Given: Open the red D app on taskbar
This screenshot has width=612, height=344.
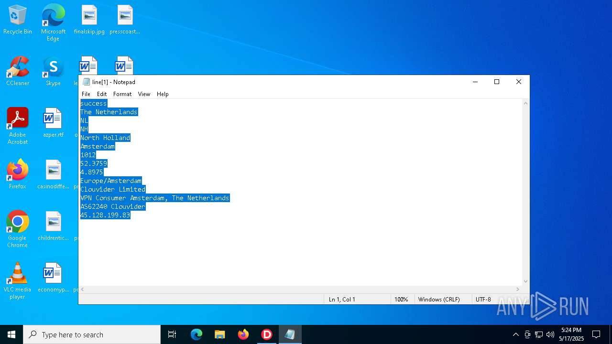Looking at the screenshot, I should [x=267, y=334].
